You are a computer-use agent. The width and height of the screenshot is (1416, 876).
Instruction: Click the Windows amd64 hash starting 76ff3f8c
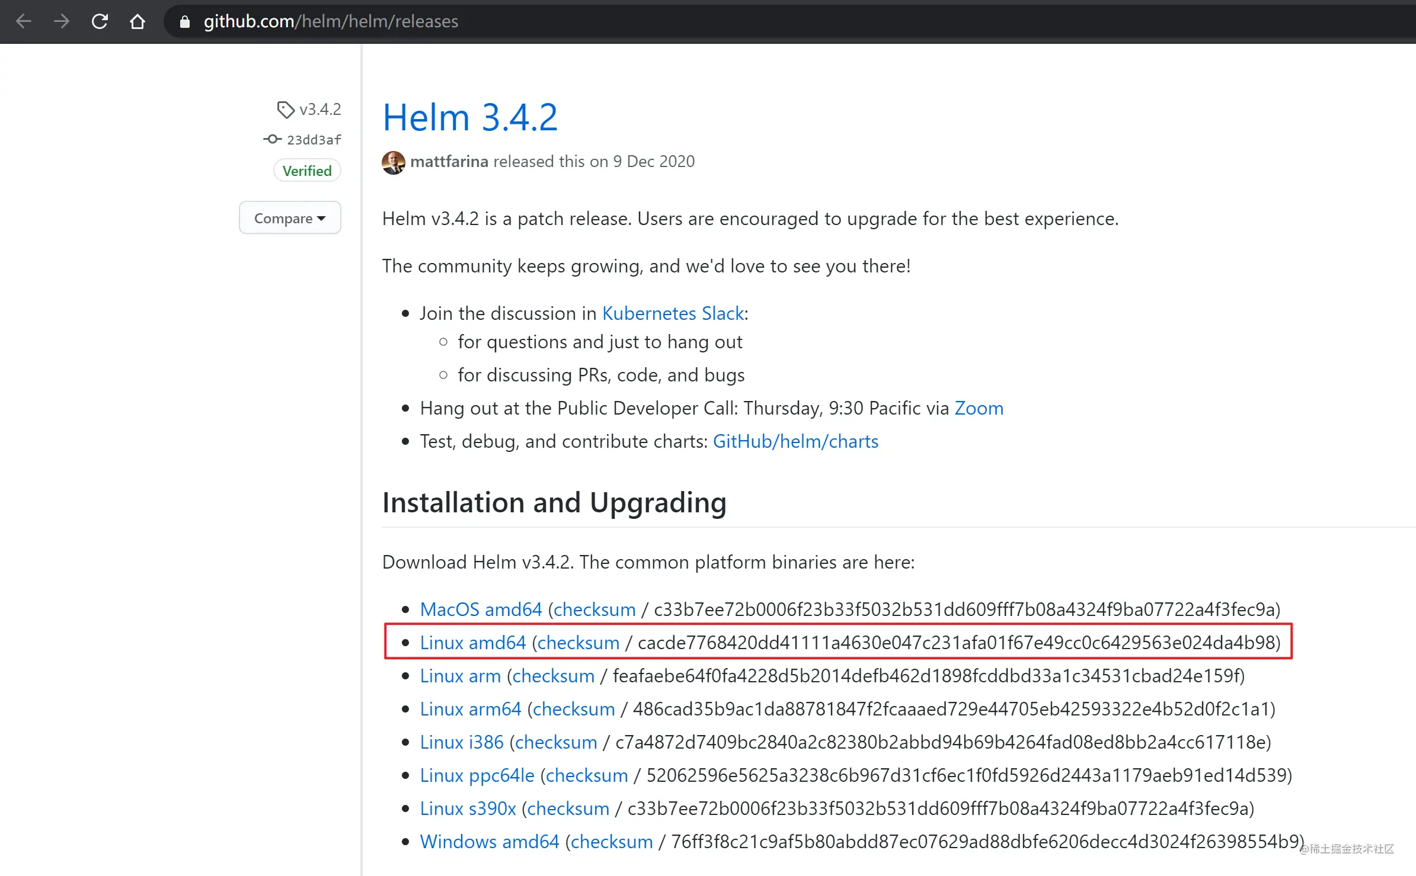pyautogui.click(x=985, y=842)
